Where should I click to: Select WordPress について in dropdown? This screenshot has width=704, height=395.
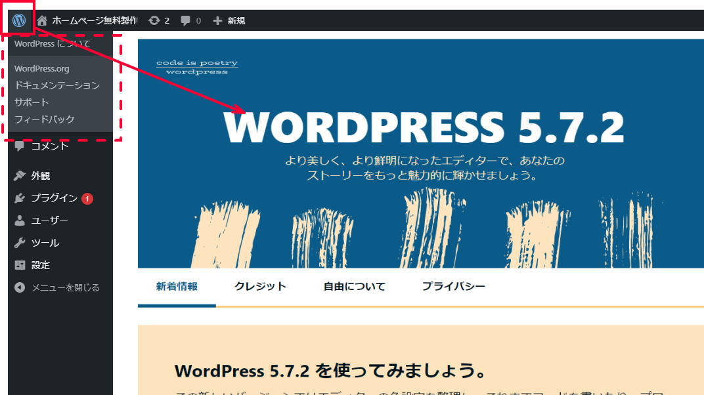tap(53, 43)
